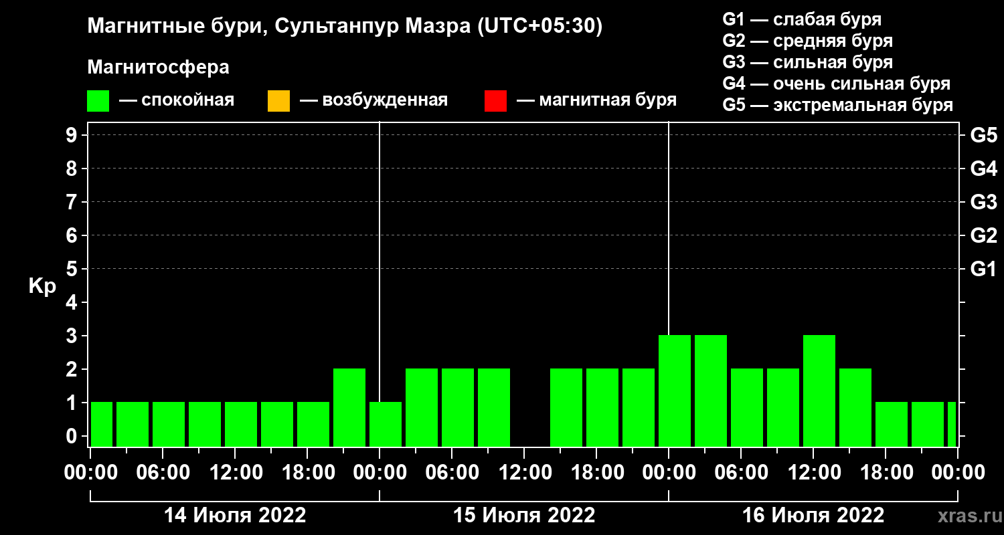
Task: Click the G5 label on the right axis
Action: (983, 135)
